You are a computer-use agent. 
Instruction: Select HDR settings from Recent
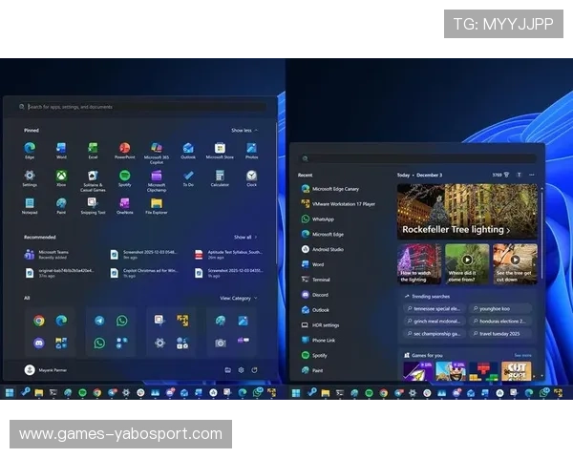(320, 325)
